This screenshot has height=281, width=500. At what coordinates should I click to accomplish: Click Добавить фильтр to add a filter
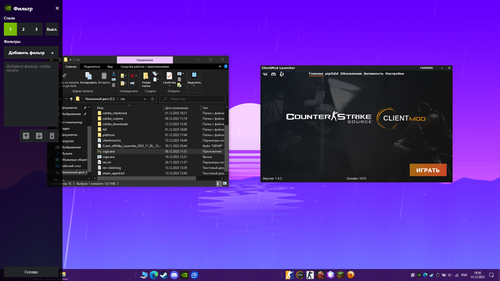coord(31,53)
